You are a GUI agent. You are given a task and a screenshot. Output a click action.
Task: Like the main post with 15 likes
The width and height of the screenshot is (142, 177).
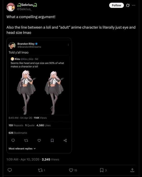click(x=73, y=170)
